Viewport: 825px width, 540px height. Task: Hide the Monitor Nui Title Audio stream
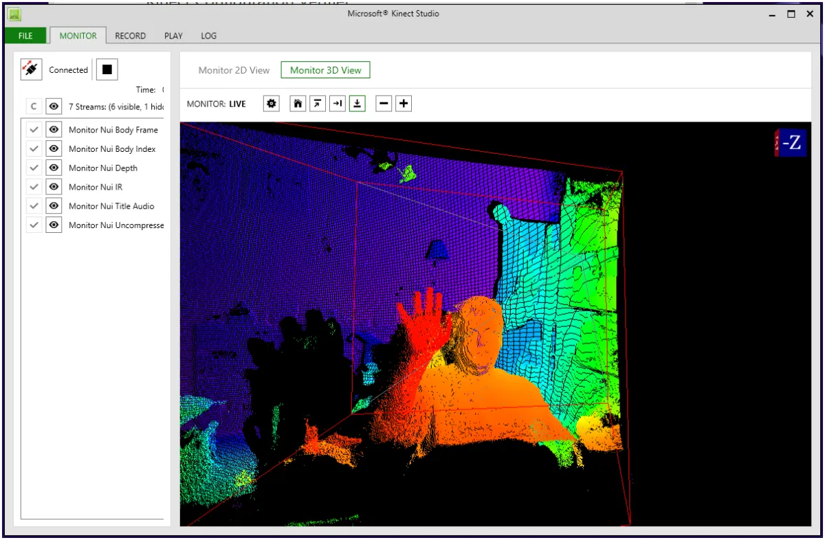[54, 205]
